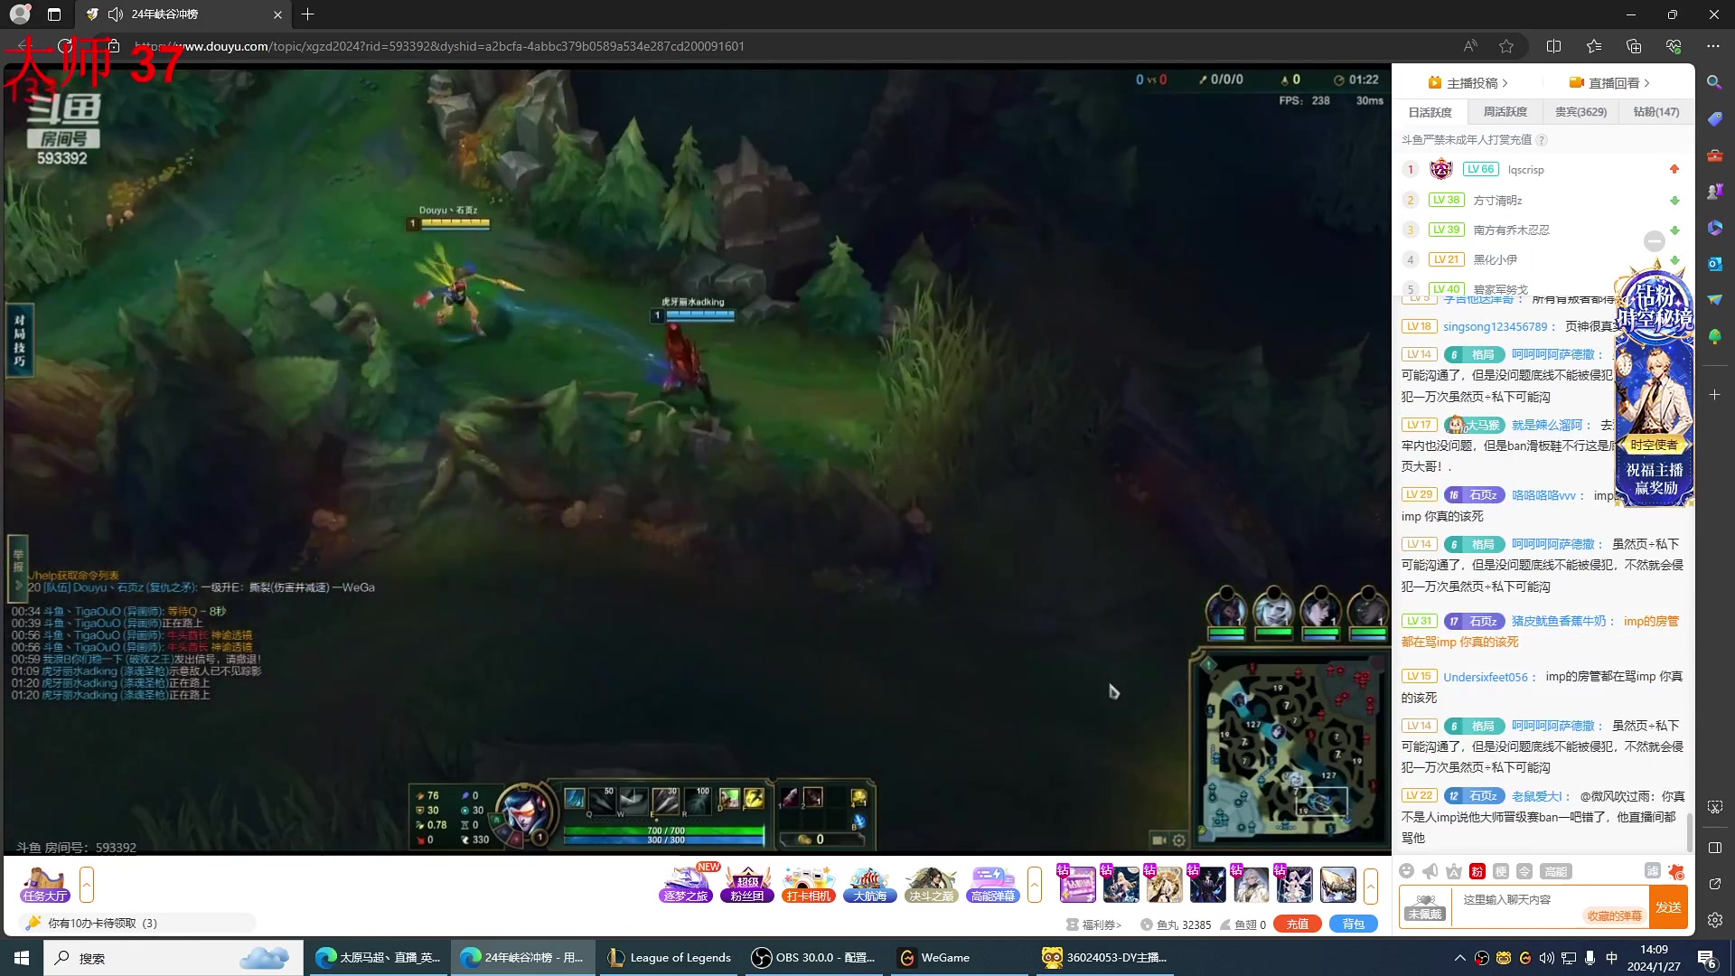Collapse the floating 钻粉 promo with minus button
1735x976 pixels.
coord(1655,241)
